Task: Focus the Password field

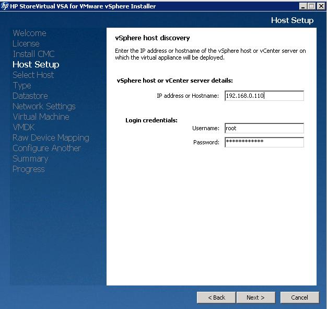Action: [264, 142]
